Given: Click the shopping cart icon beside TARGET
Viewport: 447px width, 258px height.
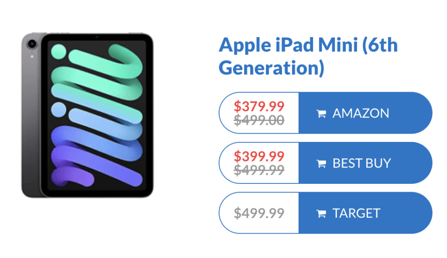Looking at the screenshot, I should 321,213.
